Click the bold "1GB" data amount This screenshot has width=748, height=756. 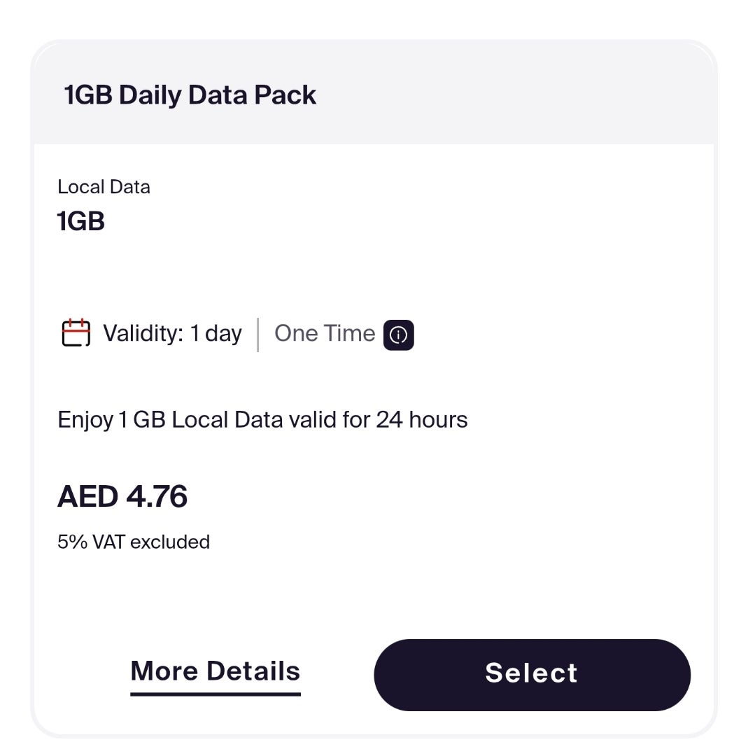point(80,221)
